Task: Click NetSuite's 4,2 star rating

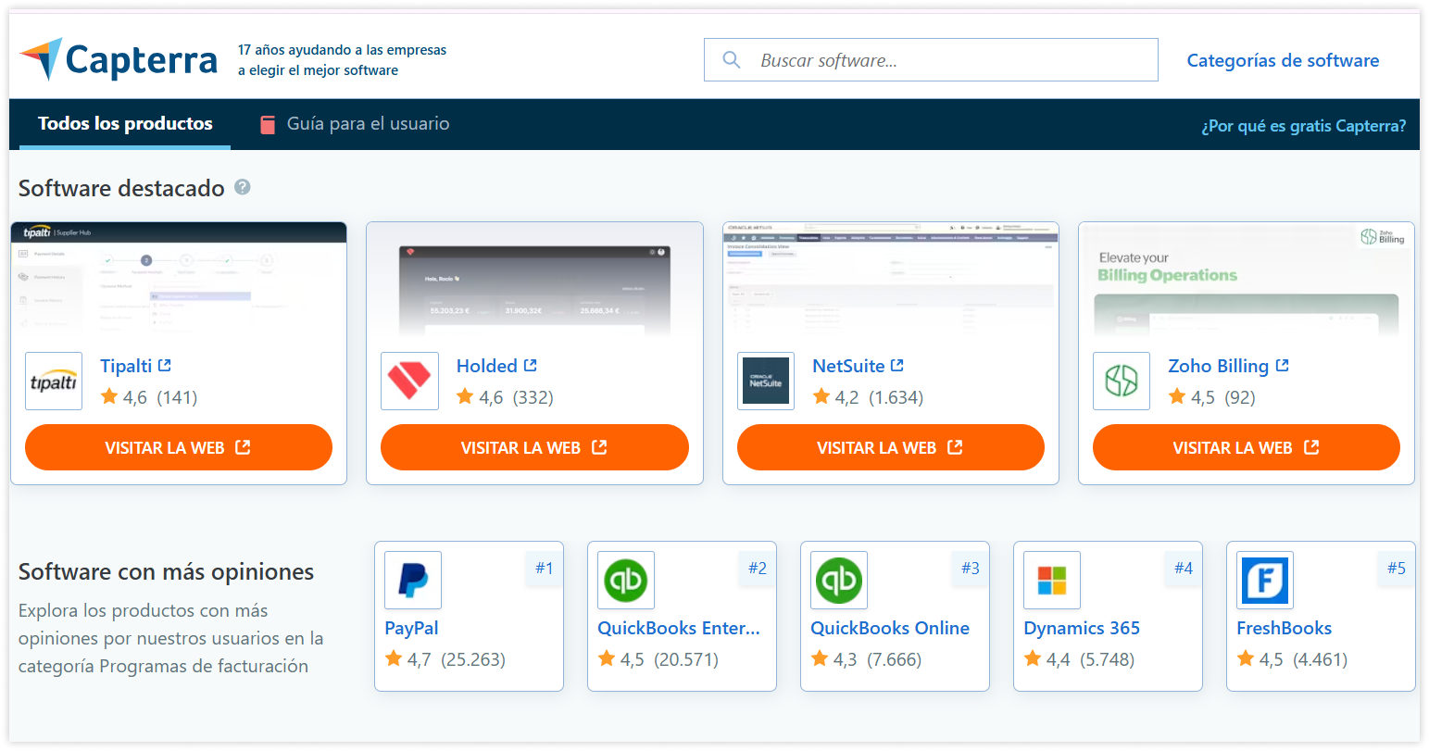Action: click(868, 397)
